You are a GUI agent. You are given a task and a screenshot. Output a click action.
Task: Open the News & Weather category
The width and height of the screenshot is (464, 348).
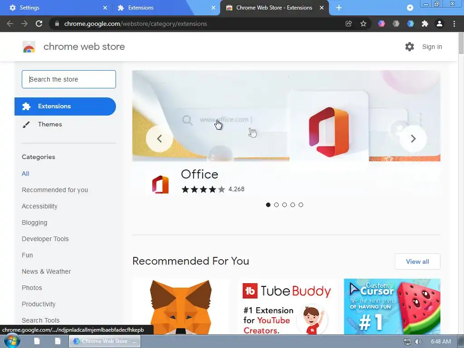point(46,271)
